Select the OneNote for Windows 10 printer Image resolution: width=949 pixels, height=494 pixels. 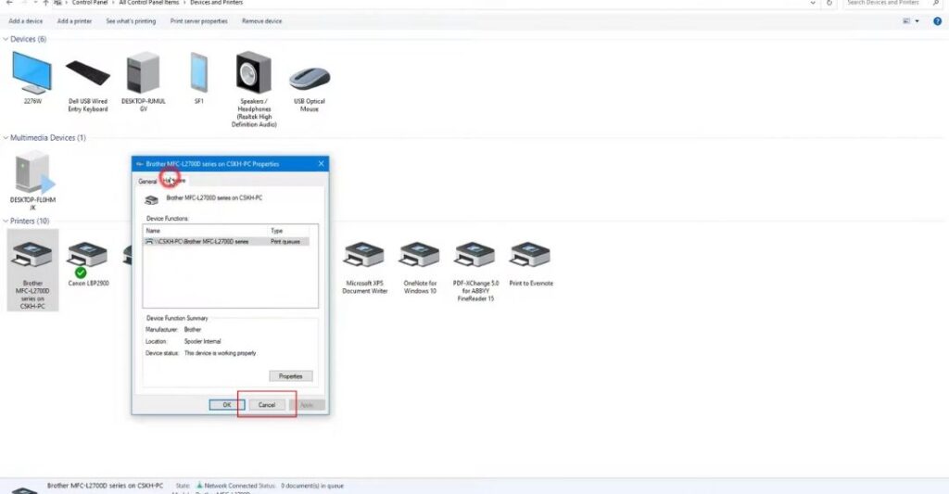419,256
